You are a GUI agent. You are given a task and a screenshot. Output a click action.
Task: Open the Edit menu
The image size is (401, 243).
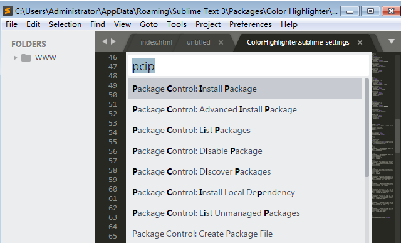(33, 24)
